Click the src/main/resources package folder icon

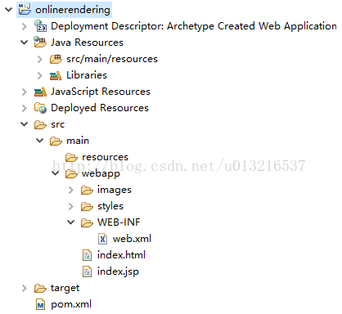point(56,59)
